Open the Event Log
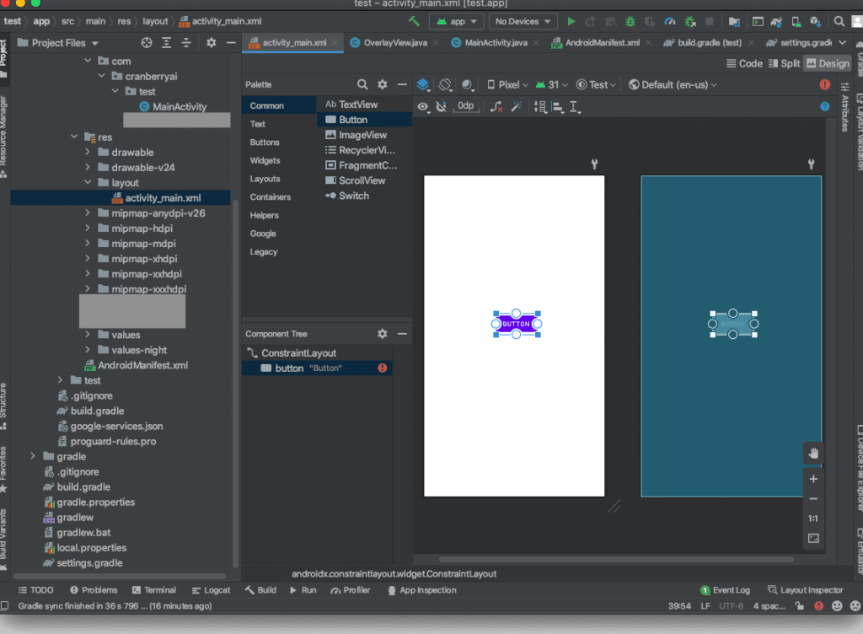 coord(725,590)
